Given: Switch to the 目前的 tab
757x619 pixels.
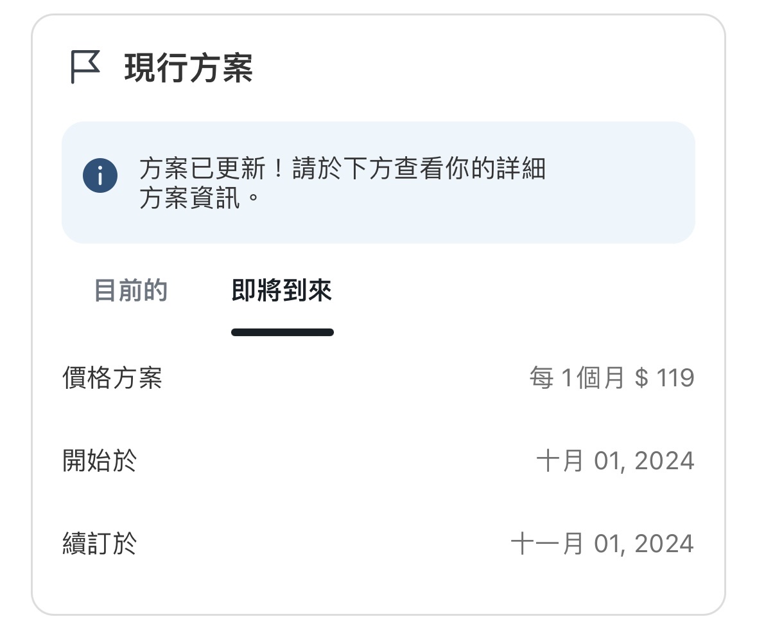Looking at the screenshot, I should coord(130,291).
